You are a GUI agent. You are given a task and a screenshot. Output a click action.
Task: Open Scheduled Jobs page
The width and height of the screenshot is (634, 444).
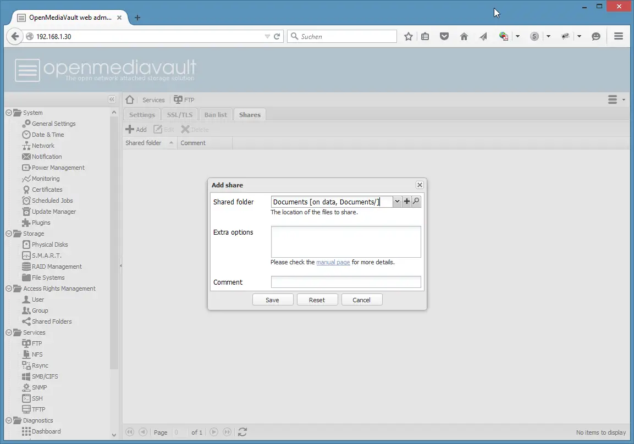tap(52, 201)
